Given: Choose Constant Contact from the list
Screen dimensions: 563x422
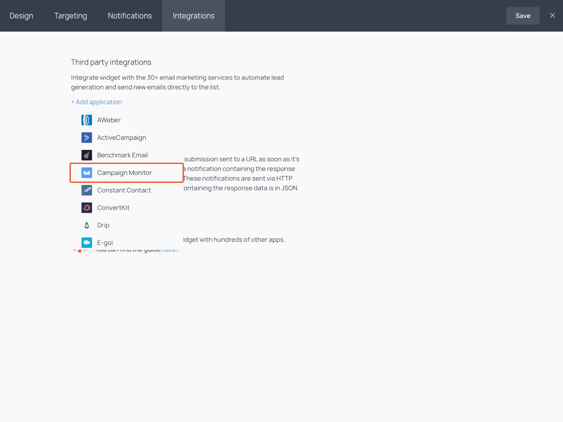Looking at the screenshot, I should [x=124, y=190].
